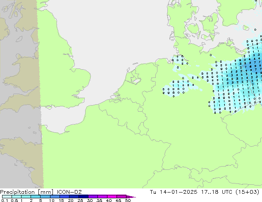262x202 pixels.
Task: Click the 40–45 mm magenta swatch
Action: pyautogui.click(x=112, y=197)
